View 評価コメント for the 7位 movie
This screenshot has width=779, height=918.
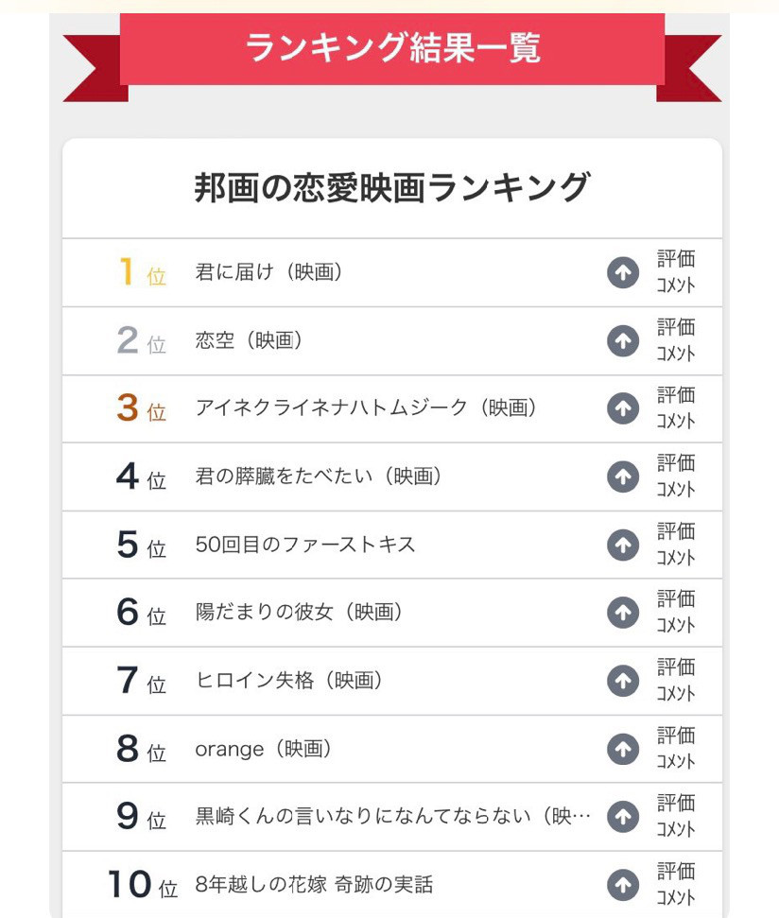pyautogui.click(x=676, y=681)
